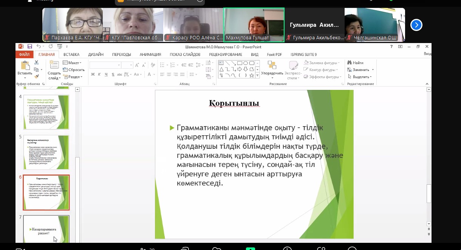Screen dimensions: 461x250
Task: Click the PowerPoint help question mark icon
Action: (x=391, y=46)
